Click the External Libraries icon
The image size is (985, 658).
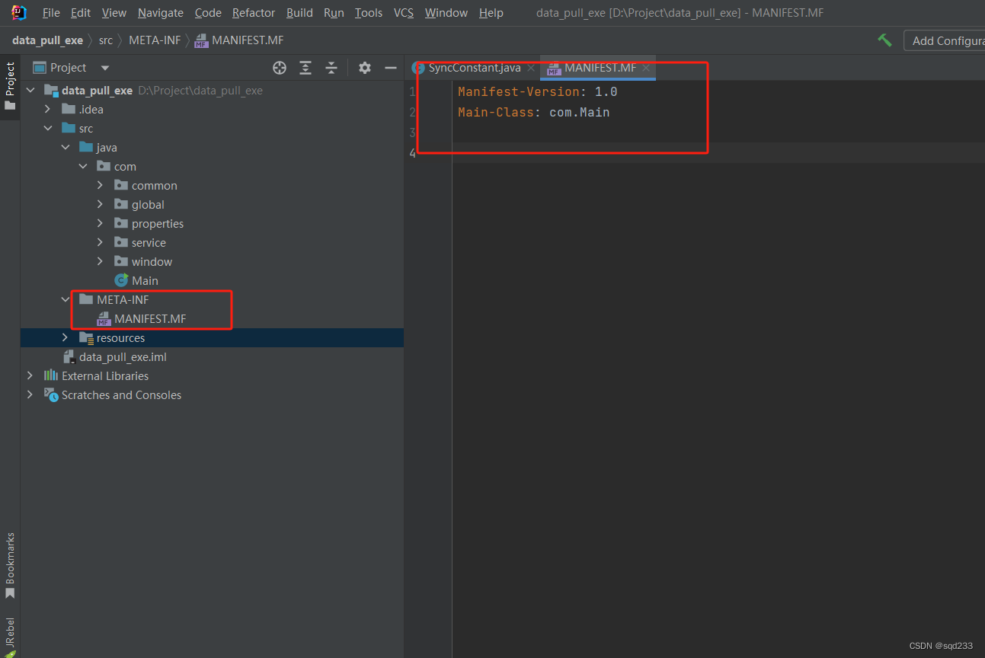(x=51, y=375)
